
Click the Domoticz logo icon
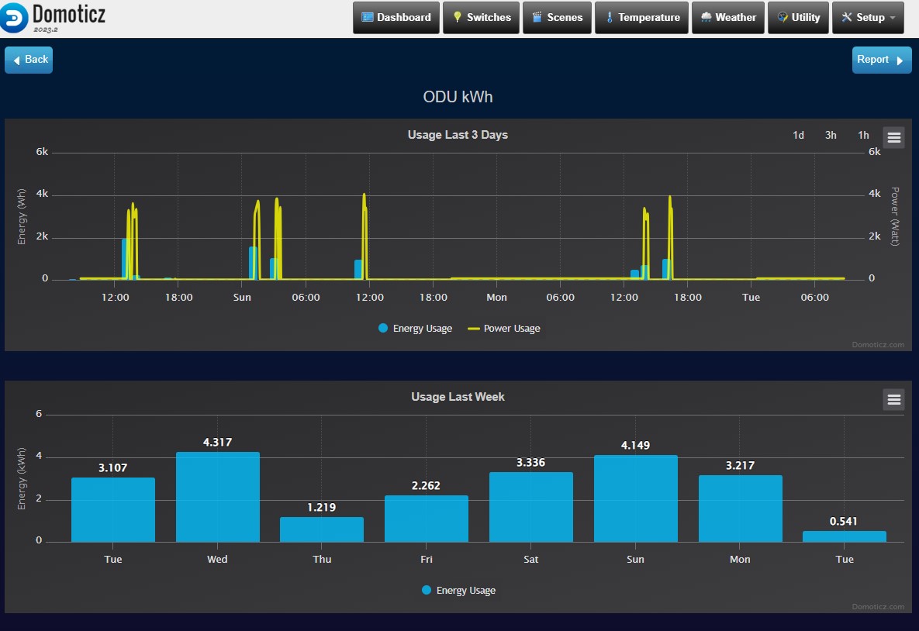13,18
